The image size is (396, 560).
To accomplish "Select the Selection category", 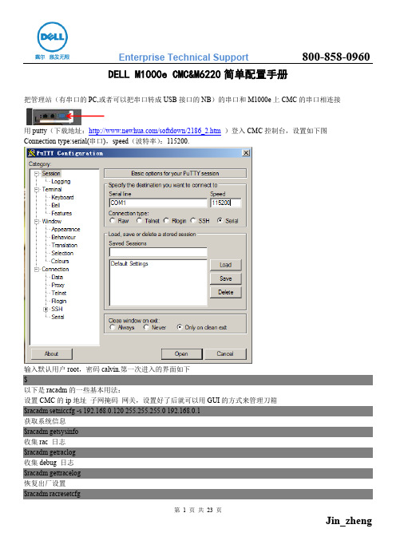I will tap(62, 253).
